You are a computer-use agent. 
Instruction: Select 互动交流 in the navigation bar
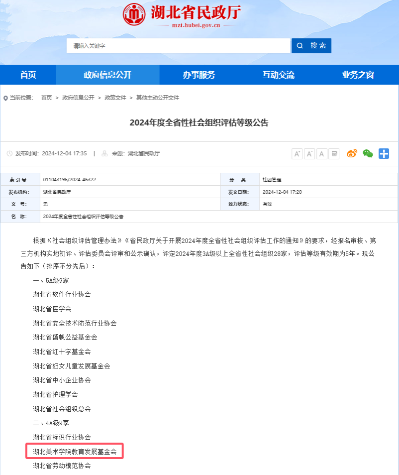point(279,75)
